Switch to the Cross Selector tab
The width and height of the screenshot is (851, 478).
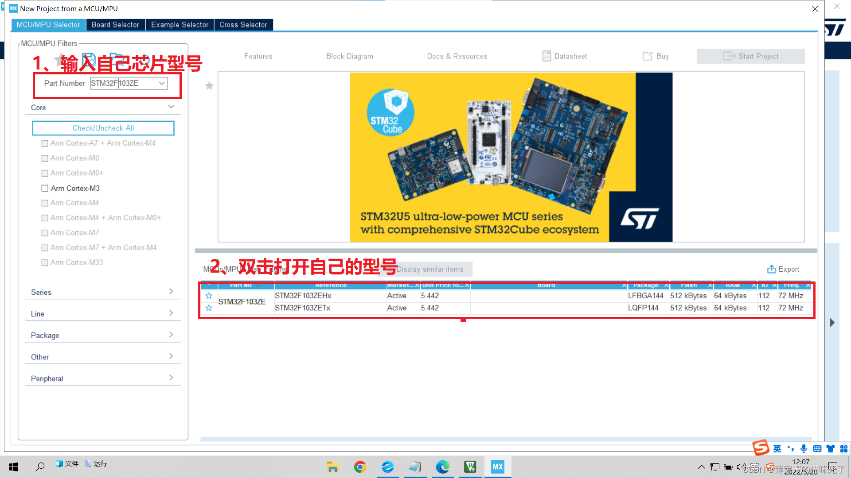[243, 25]
